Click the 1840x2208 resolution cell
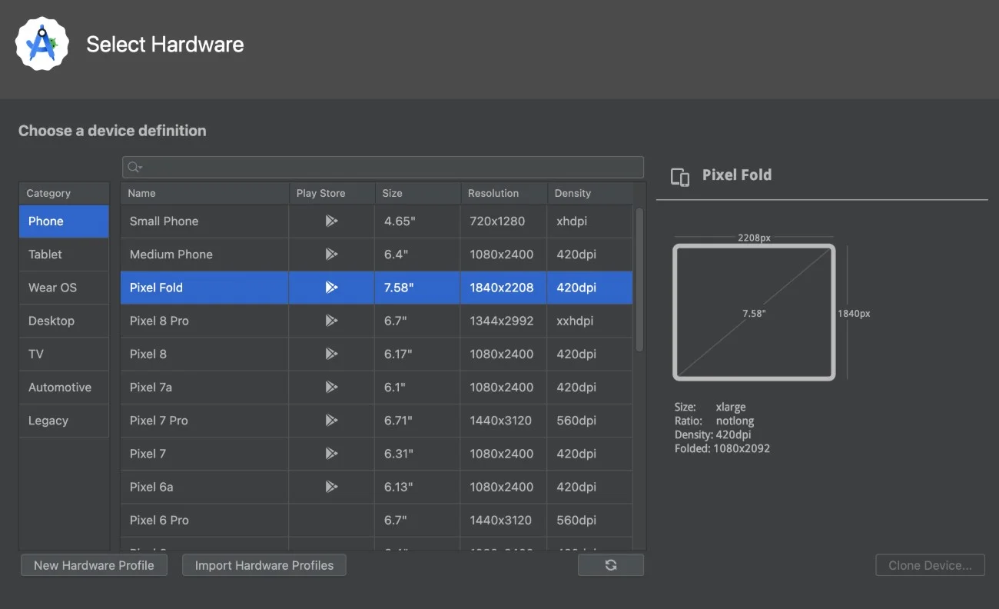Viewport: 999px width, 609px height. [504, 288]
